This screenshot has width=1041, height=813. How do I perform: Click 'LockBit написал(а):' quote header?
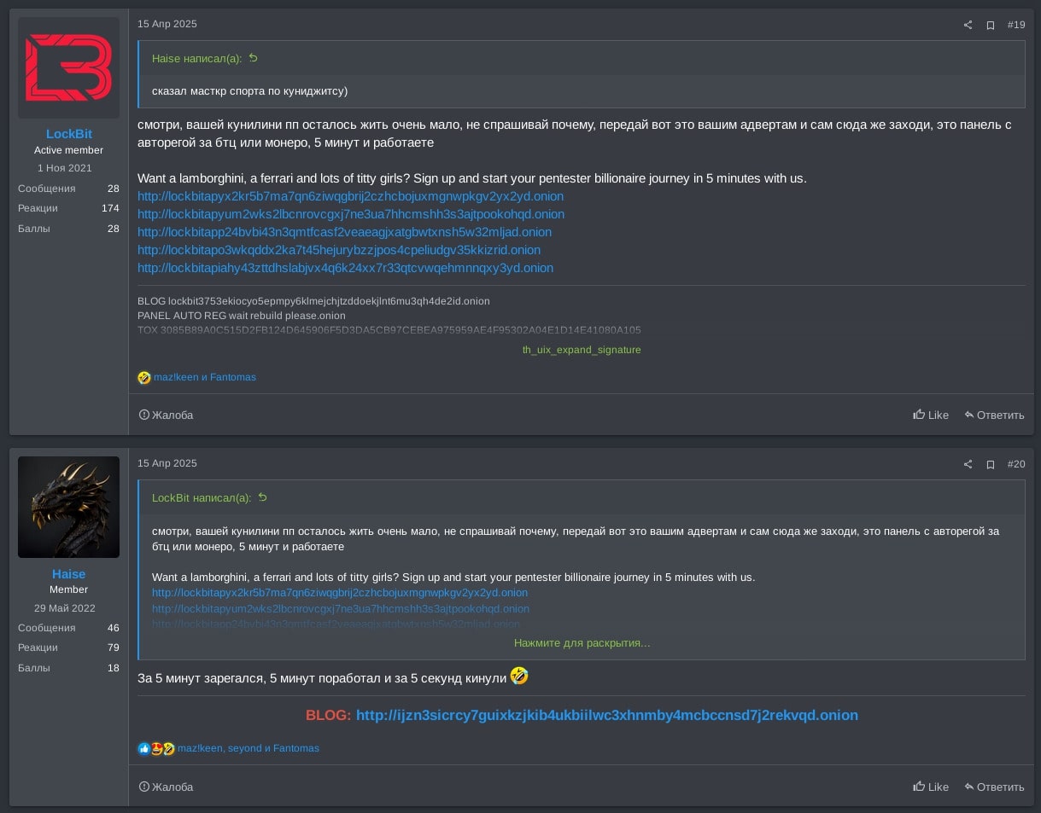point(202,498)
